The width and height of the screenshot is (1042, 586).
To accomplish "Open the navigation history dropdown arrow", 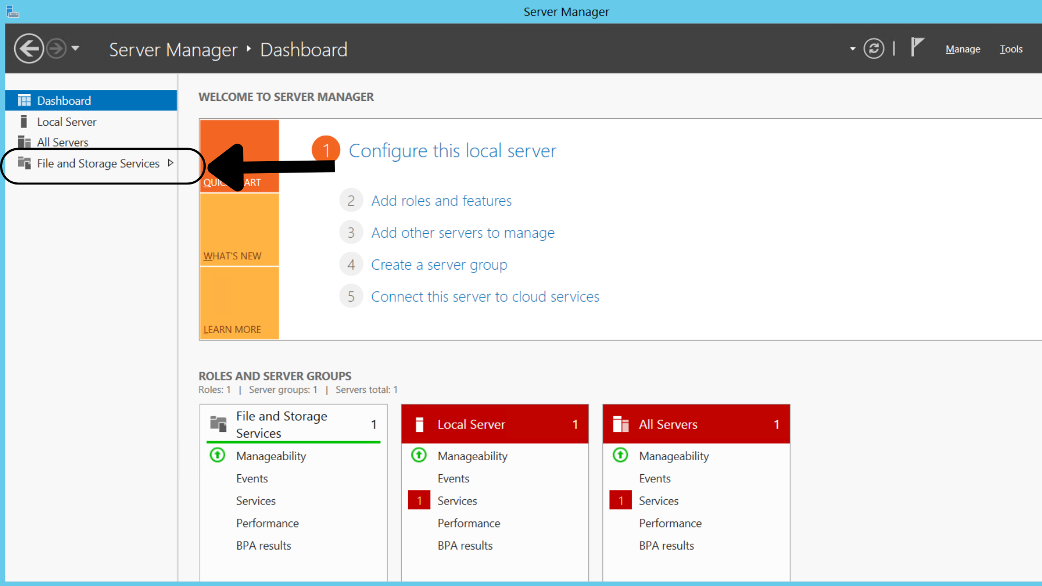I will click(x=75, y=49).
